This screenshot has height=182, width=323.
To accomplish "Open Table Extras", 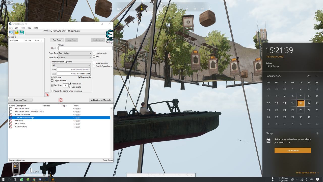I will click(108, 161).
